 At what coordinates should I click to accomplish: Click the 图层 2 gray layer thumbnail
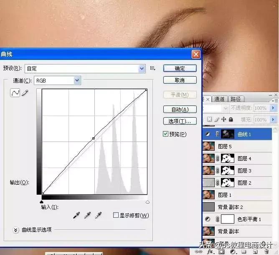point(208,183)
